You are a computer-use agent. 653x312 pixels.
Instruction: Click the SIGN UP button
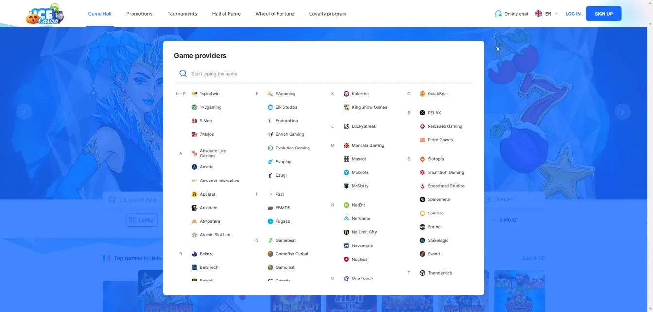603,14
